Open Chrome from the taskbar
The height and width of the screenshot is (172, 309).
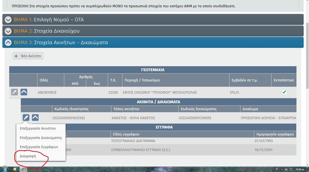(x=23, y=169)
